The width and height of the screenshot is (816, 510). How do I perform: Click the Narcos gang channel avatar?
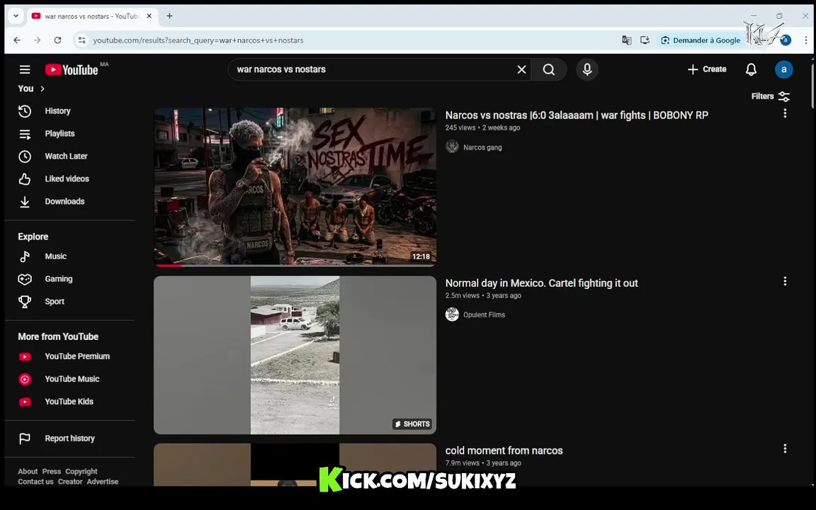coord(452,147)
